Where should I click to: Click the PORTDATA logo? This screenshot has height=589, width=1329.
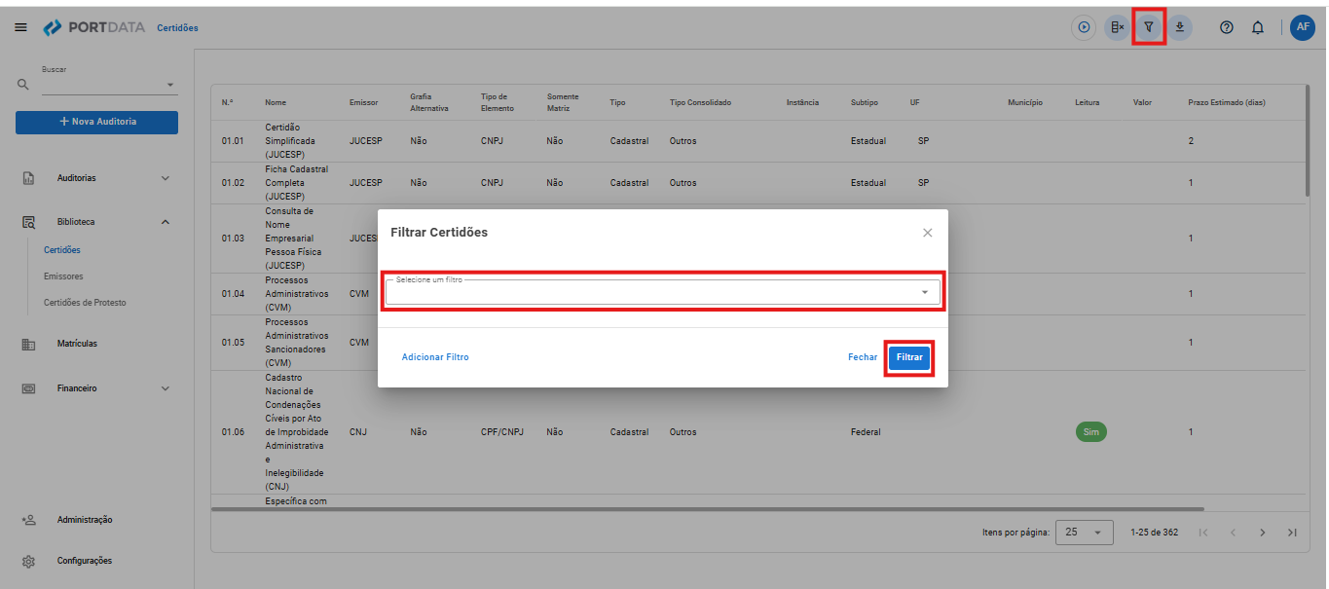(95, 27)
